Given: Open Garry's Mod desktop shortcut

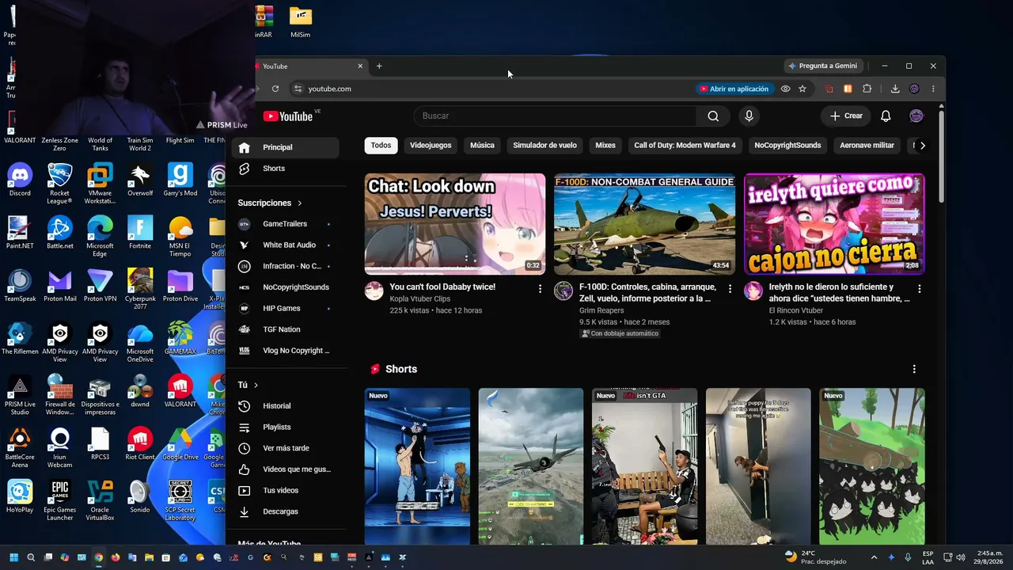Looking at the screenshot, I should tap(180, 180).
